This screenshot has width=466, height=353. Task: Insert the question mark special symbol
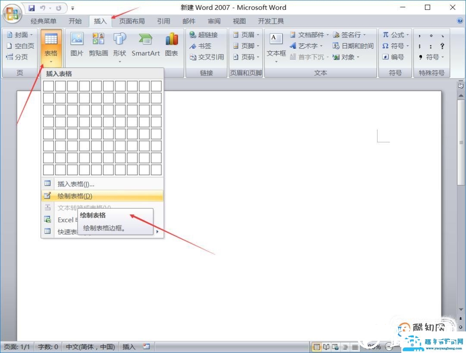point(442,46)
